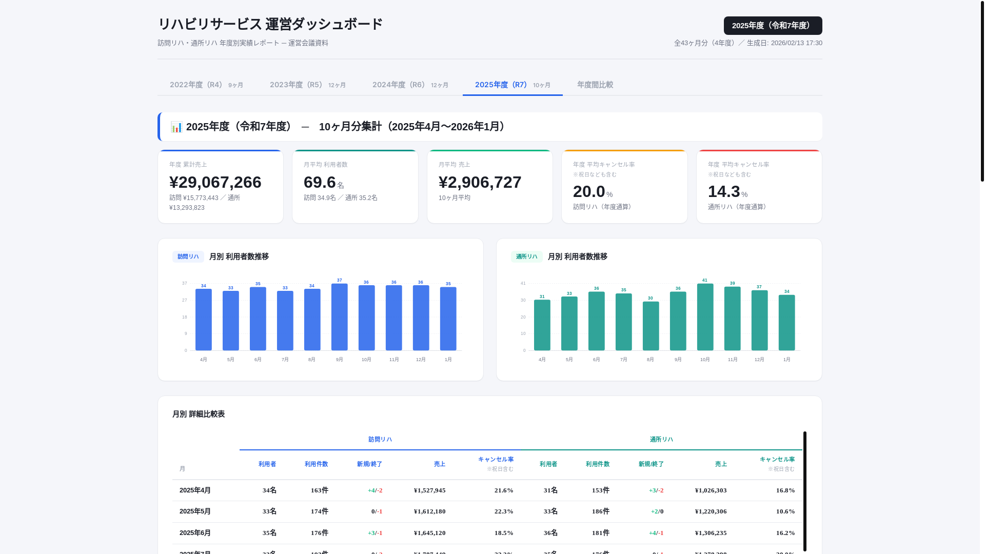Open the 年度間比較 tab

coord(595,85)
